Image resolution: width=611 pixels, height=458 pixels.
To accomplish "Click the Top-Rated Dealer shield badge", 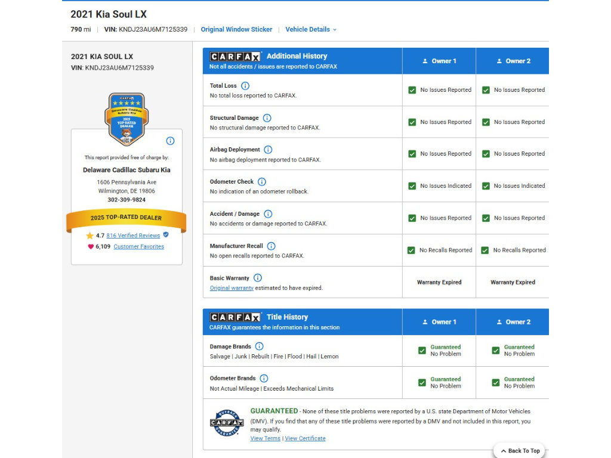I will click(x=126, y=119).
